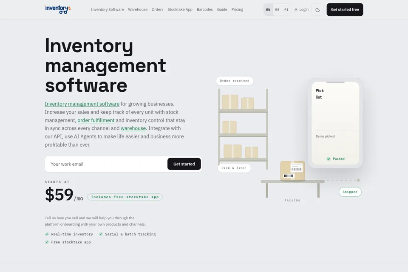Open the Warehouse navigation item
Screen dimensions: 408x272
(138, 10)
